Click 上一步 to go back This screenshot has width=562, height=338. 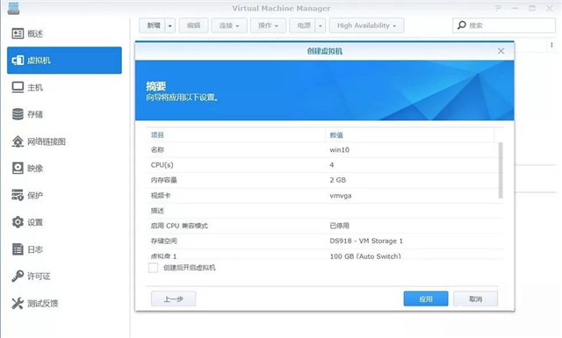pyautogui.click(x=174, y=298)
